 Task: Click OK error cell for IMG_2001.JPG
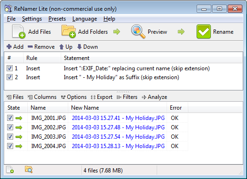pyautogui.click(x=175, y=118)
